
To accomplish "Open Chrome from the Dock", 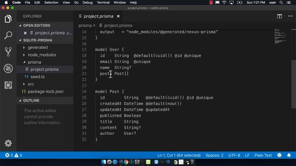I will [x=126, y=162].
